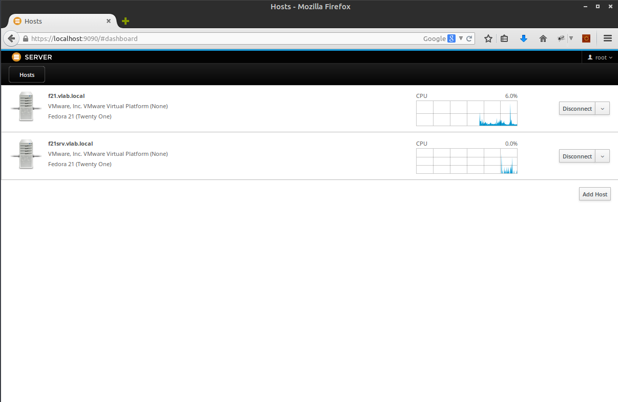Screen dimensions: 618x402
Task: Open the f21.vlab.local host link
Action: click(67, 96)
